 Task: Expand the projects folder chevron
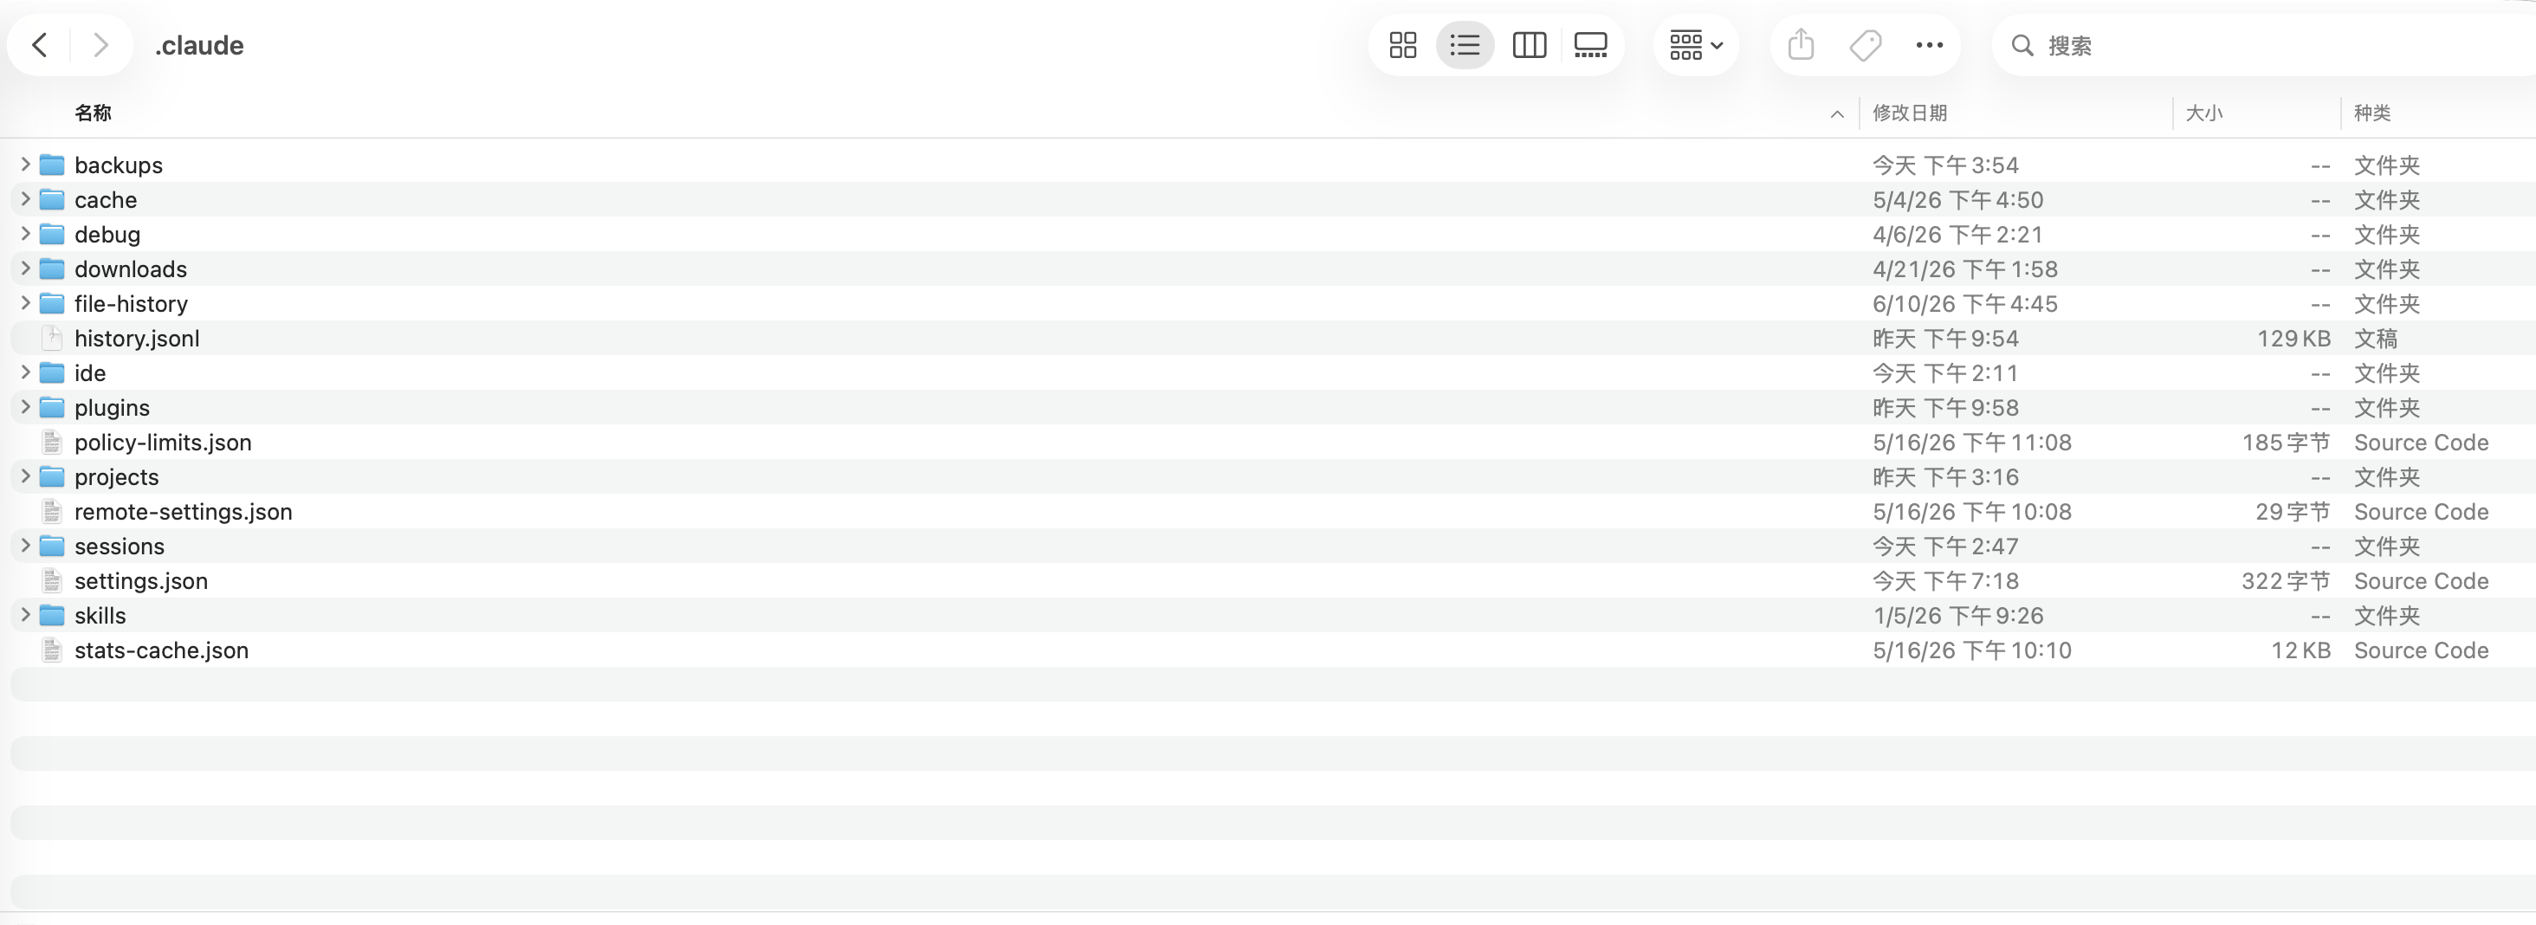(x=26, y=476)
